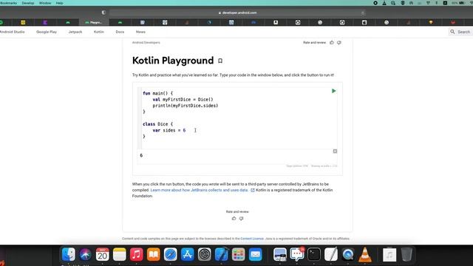Click the output value 6 in console
This screenshot has width=473, height=266.
tap(141, 155)
